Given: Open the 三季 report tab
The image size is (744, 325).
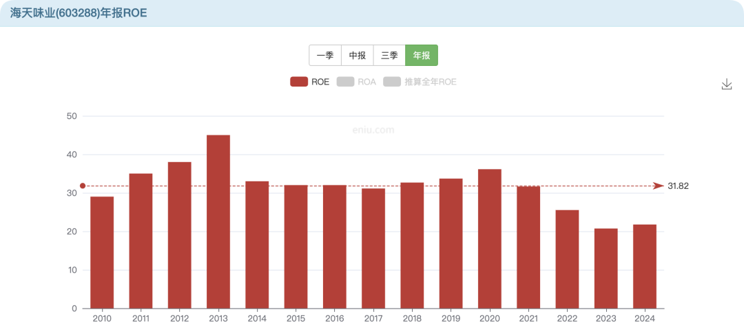Looking at the screenshot, I should coord(389,56).
